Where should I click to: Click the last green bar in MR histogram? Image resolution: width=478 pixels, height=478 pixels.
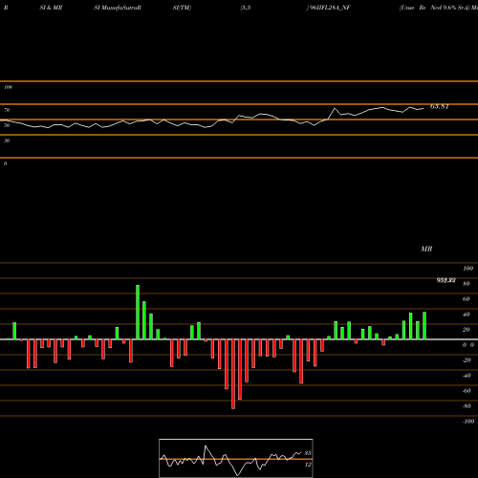tap(424, 326)
